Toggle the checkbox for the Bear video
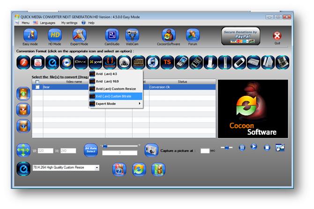 37,87
